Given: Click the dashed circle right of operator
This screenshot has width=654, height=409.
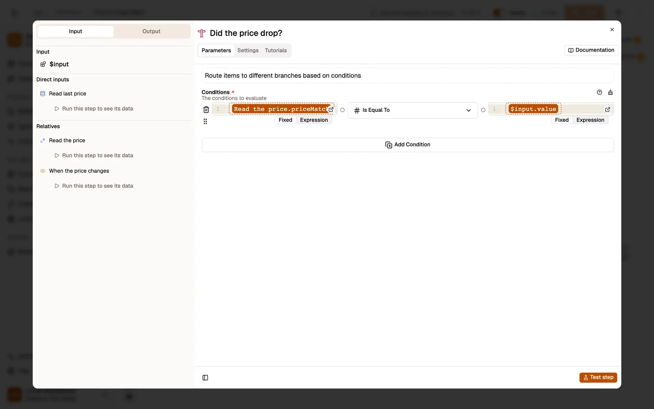Looking at the screenshot, I should pyautogui.click(x=483, y=110).
